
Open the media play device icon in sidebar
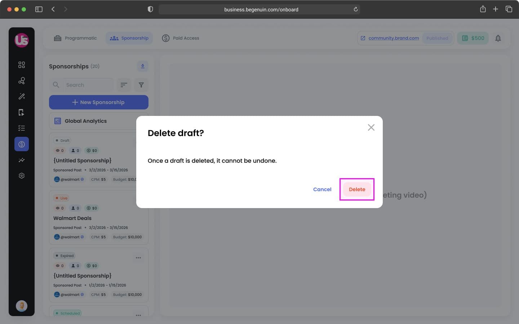pyautogui.click(x=22, y=112)
